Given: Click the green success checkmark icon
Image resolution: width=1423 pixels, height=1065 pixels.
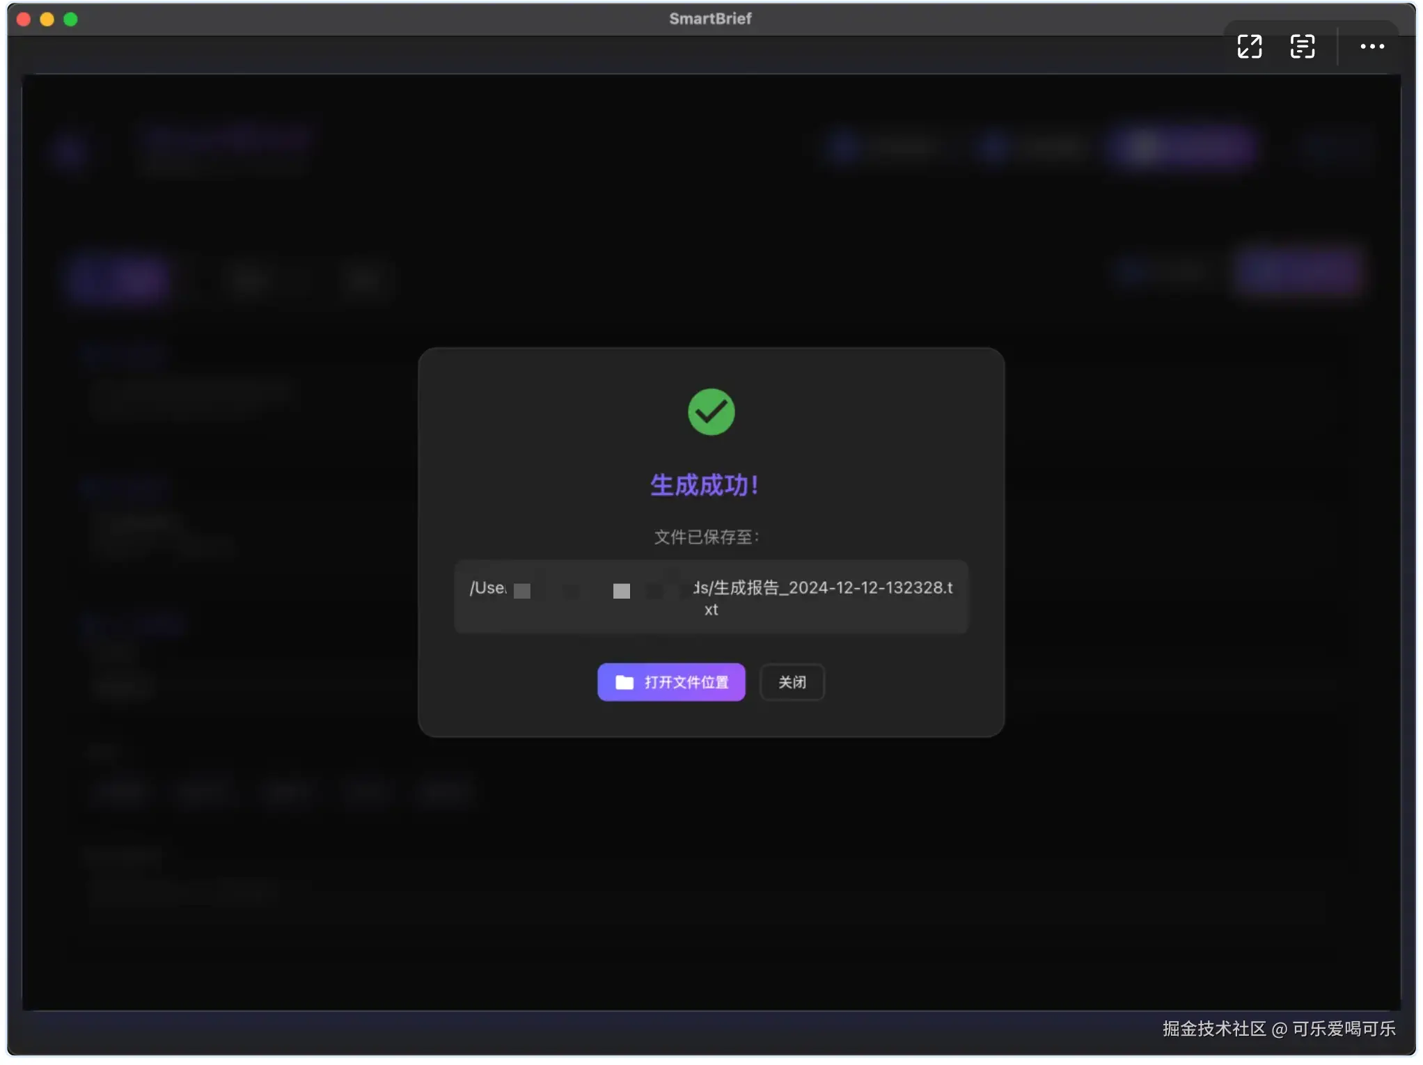Looking at the screenshot, I should [711, 412].
